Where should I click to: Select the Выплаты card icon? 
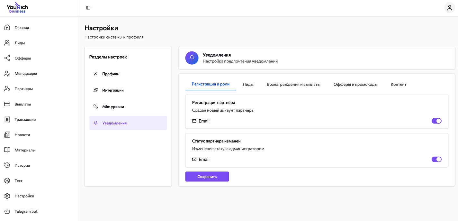click(x=7, y=104)
